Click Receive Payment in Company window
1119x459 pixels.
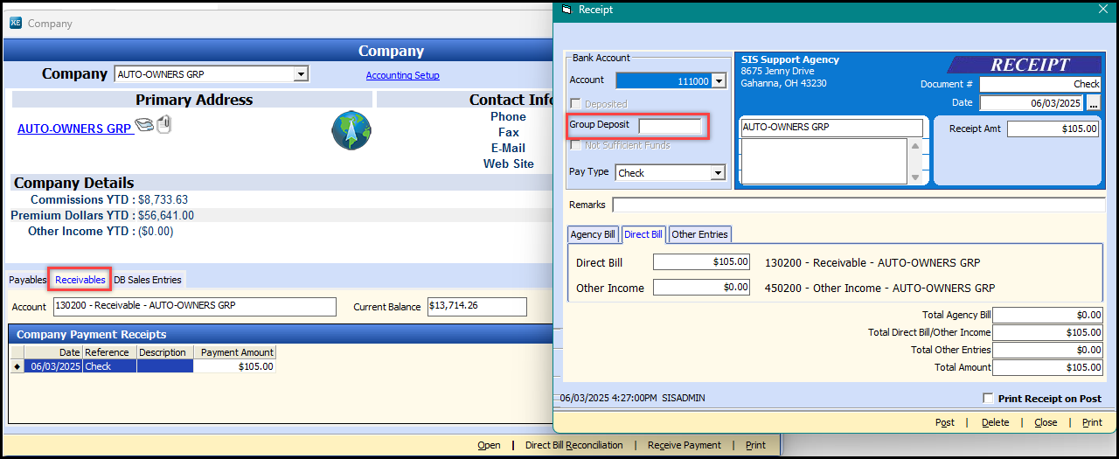(685, 445)
